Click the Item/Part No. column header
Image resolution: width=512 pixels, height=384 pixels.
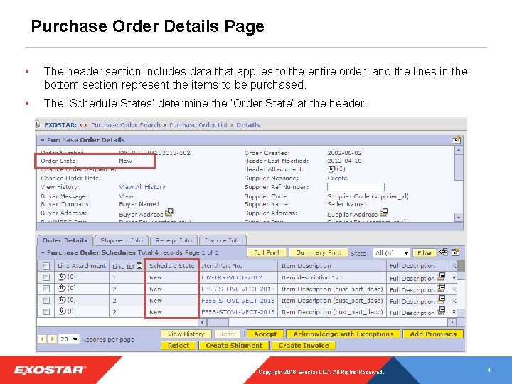click(x=238, y=266)
